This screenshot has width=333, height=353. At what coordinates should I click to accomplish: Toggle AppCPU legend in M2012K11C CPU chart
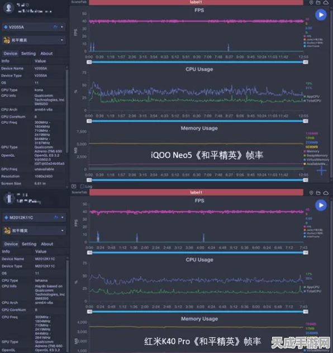click(312, 287)
